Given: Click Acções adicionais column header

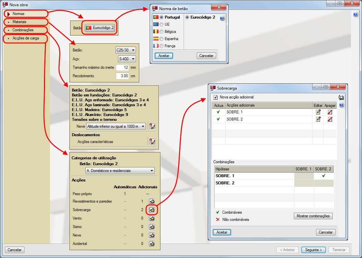Looking at the screenshot, I should coord(269,105).
